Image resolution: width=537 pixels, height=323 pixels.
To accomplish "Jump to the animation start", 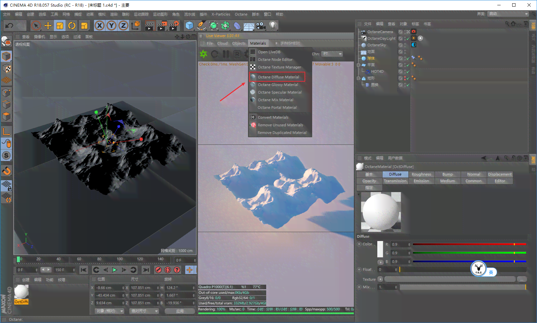I will pyautogui.click(x=84, y=270).
